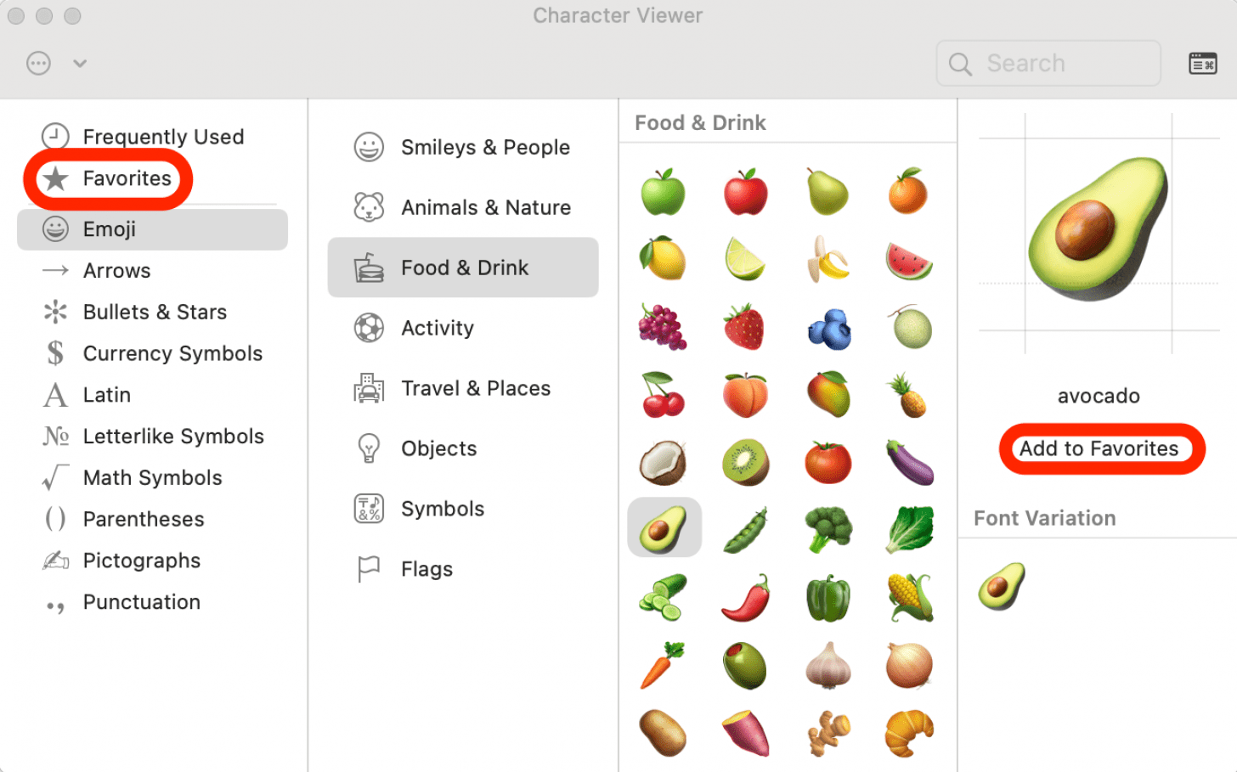Click the watermelon slice emoji
Image resolution: width=1237 pixels, height=772 pixels.
(x=908, y=261)
